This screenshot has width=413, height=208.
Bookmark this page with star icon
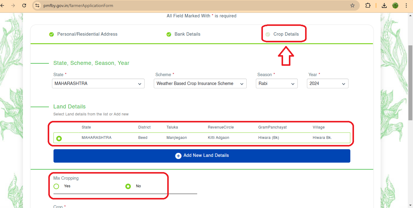(x=352, y=5)
